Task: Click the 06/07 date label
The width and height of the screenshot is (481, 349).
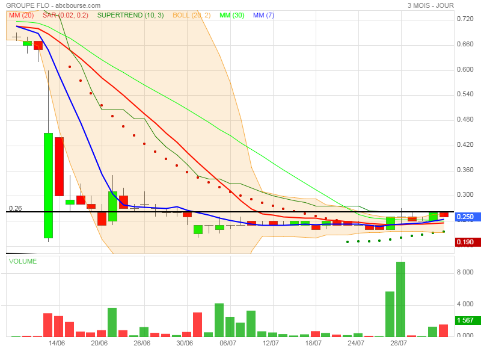Action: 228,343
